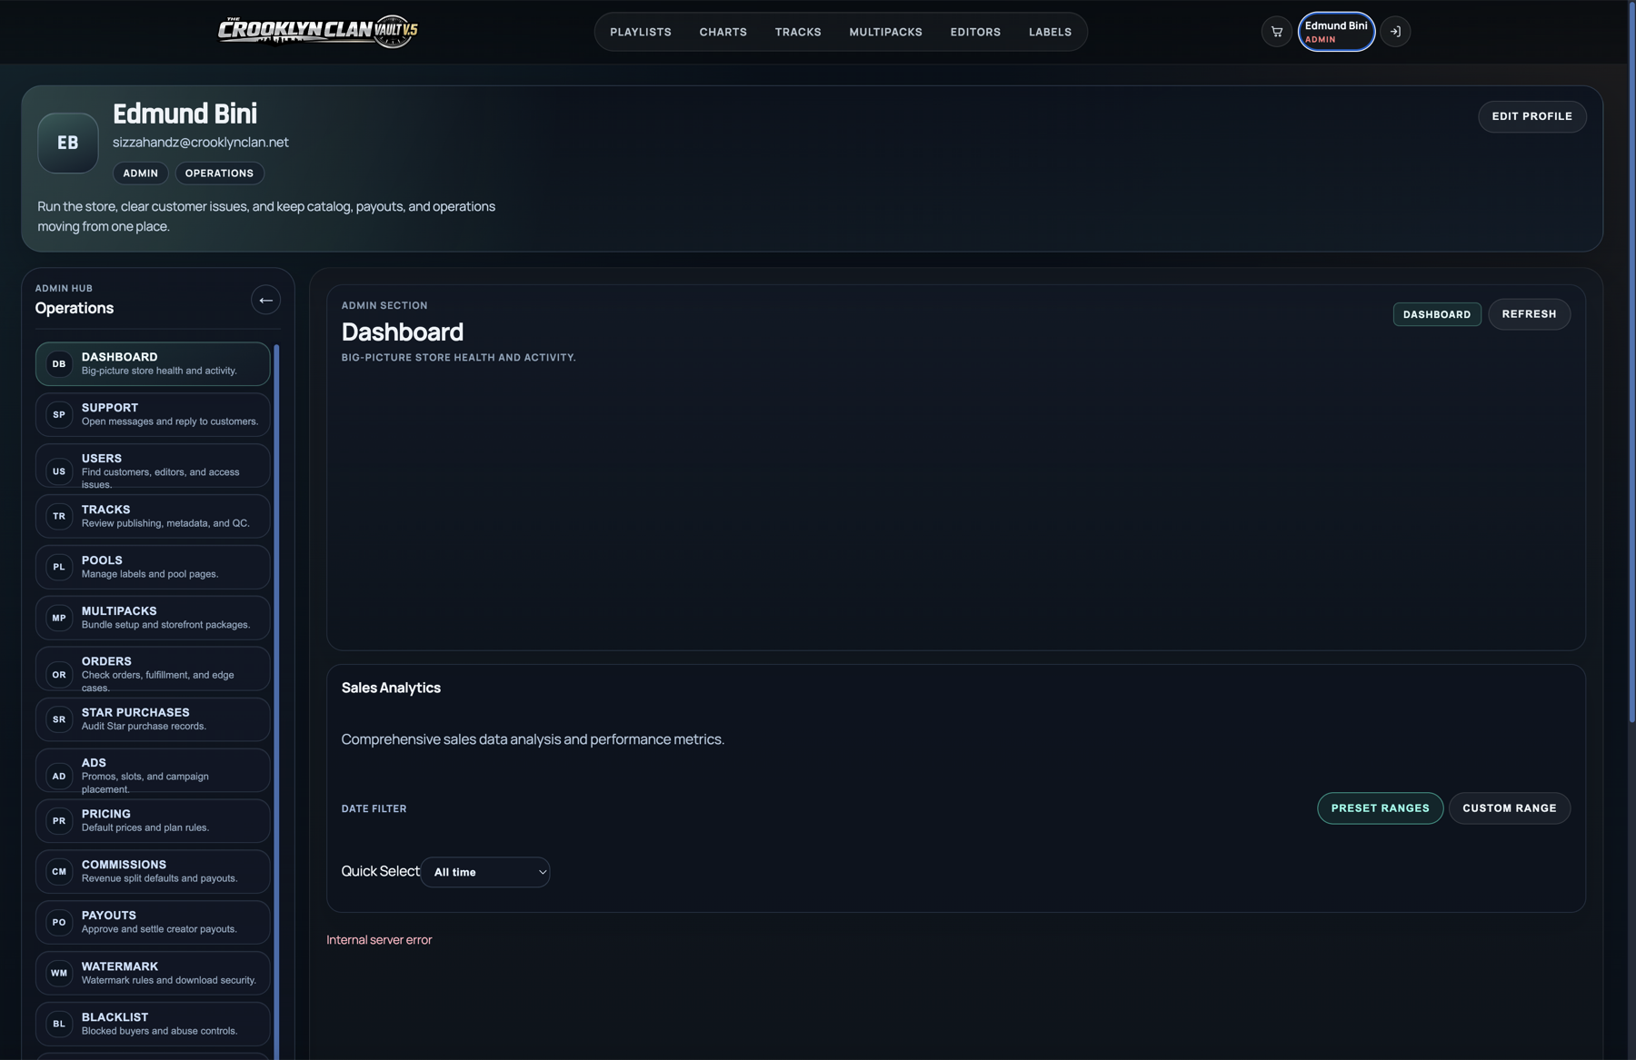Click the OR Orders sidebar icon

tap(58, 674)
